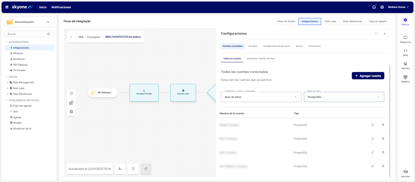
Task: Open the settings gear in top bar
Action: coord(382,7)
